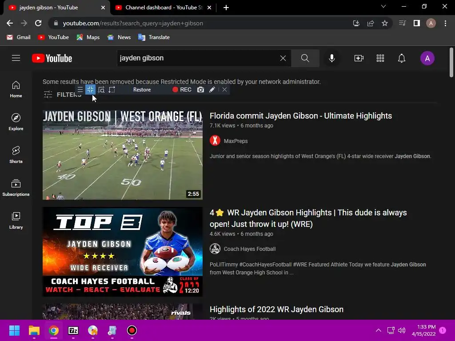Open the Create video camera icon
455x341 pixels.
point(359,58)
